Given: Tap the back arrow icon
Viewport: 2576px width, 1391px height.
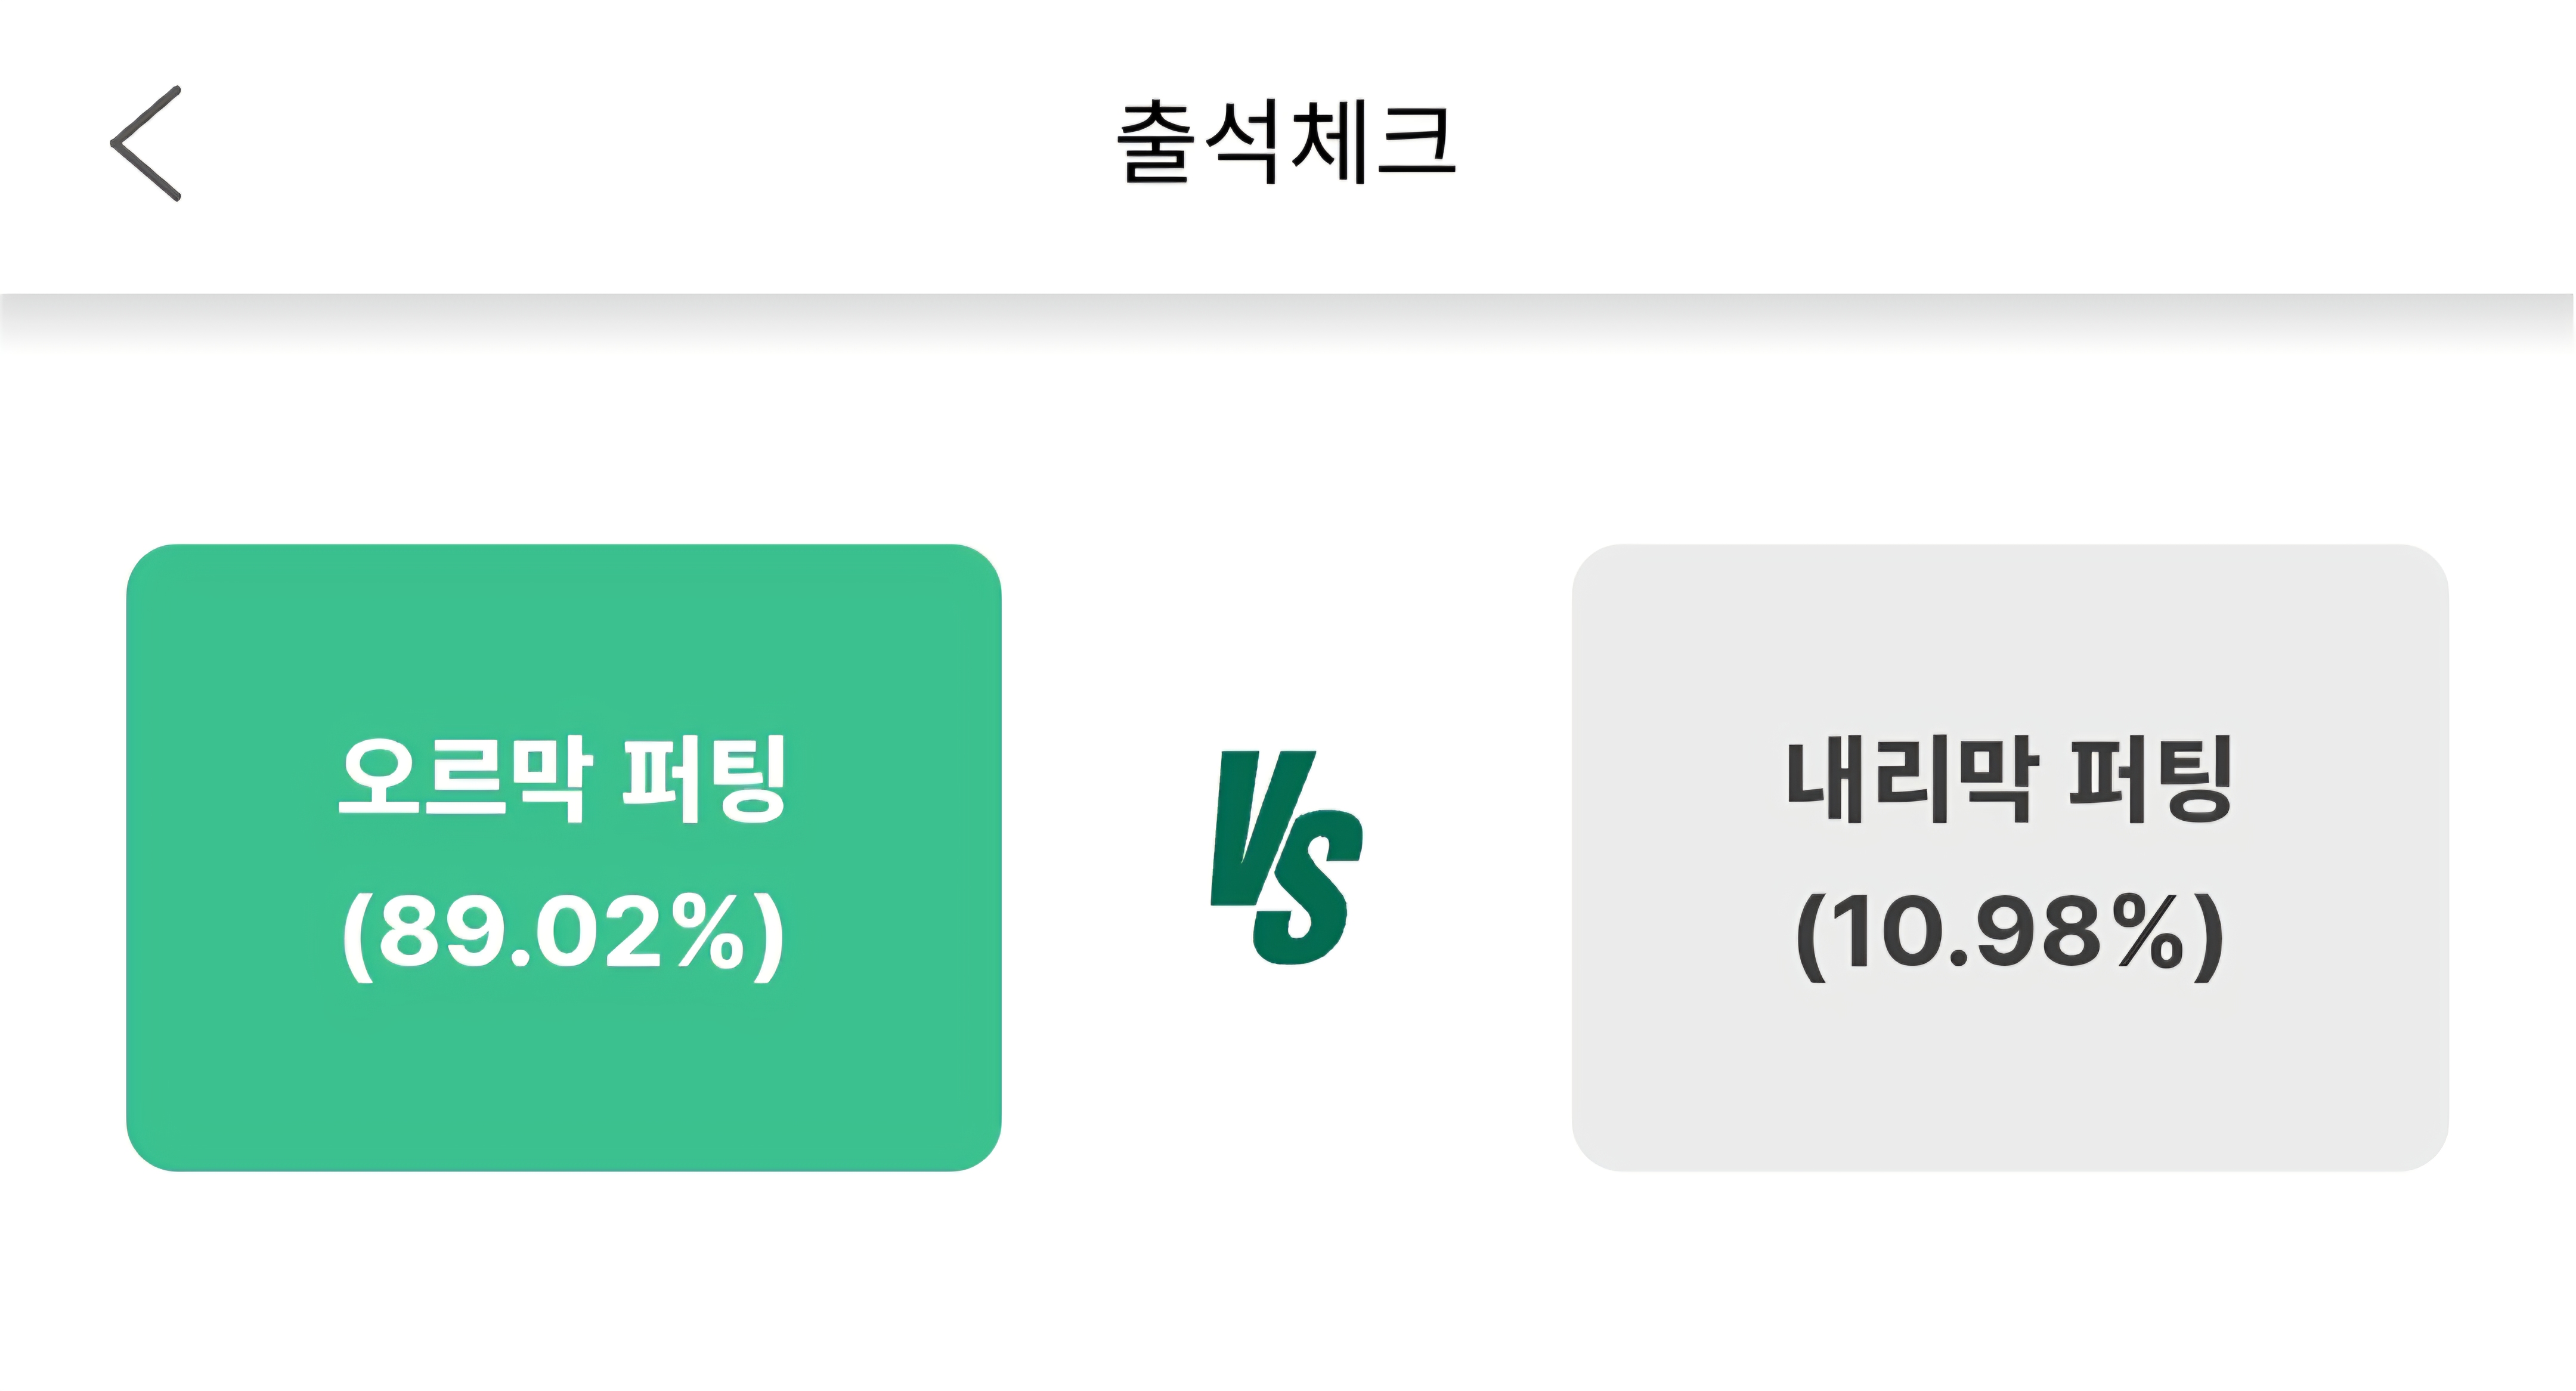Looking at the screenshot, I should pos(147,144).
